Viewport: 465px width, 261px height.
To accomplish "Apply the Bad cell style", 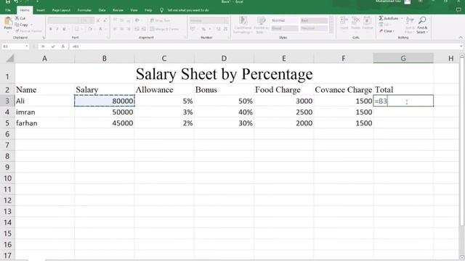I will (314, 20).
